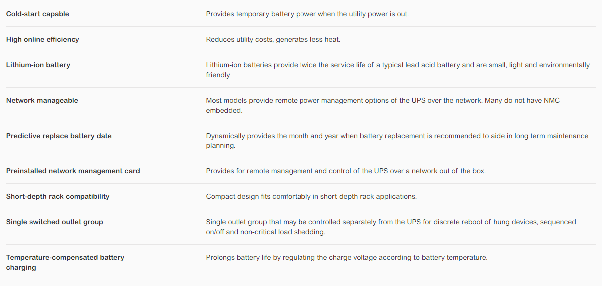The image size is (602, 286).
Task: Select the Single switched outlet group label
Action: point(55,222)
